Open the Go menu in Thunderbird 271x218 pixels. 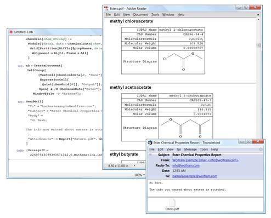[x=179, y=150]
